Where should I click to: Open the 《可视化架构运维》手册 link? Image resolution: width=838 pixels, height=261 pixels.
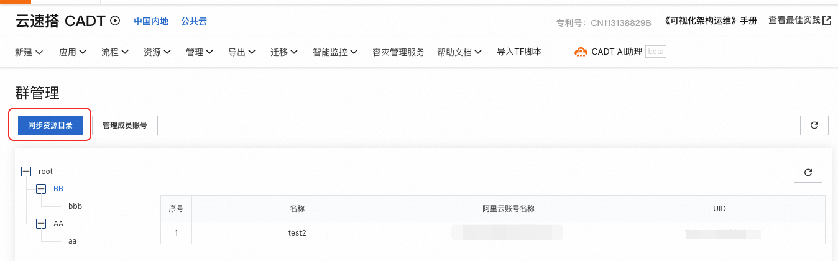click(x=711, y=21)
